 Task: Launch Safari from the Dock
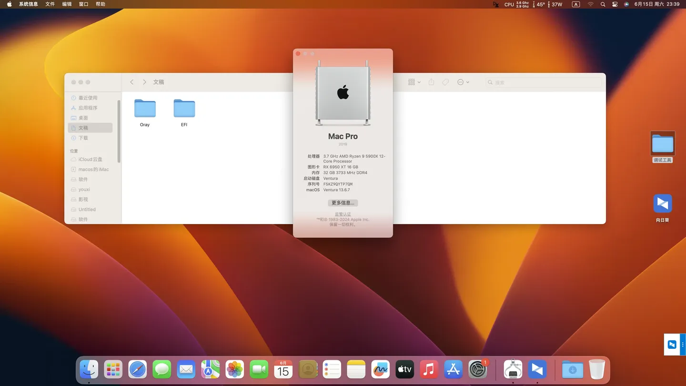(138, 369)
